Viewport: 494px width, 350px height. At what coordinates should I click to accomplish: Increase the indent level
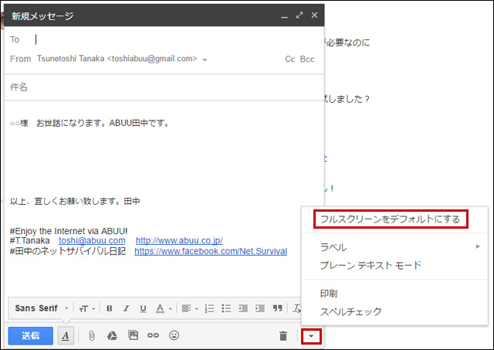point(260,308)
